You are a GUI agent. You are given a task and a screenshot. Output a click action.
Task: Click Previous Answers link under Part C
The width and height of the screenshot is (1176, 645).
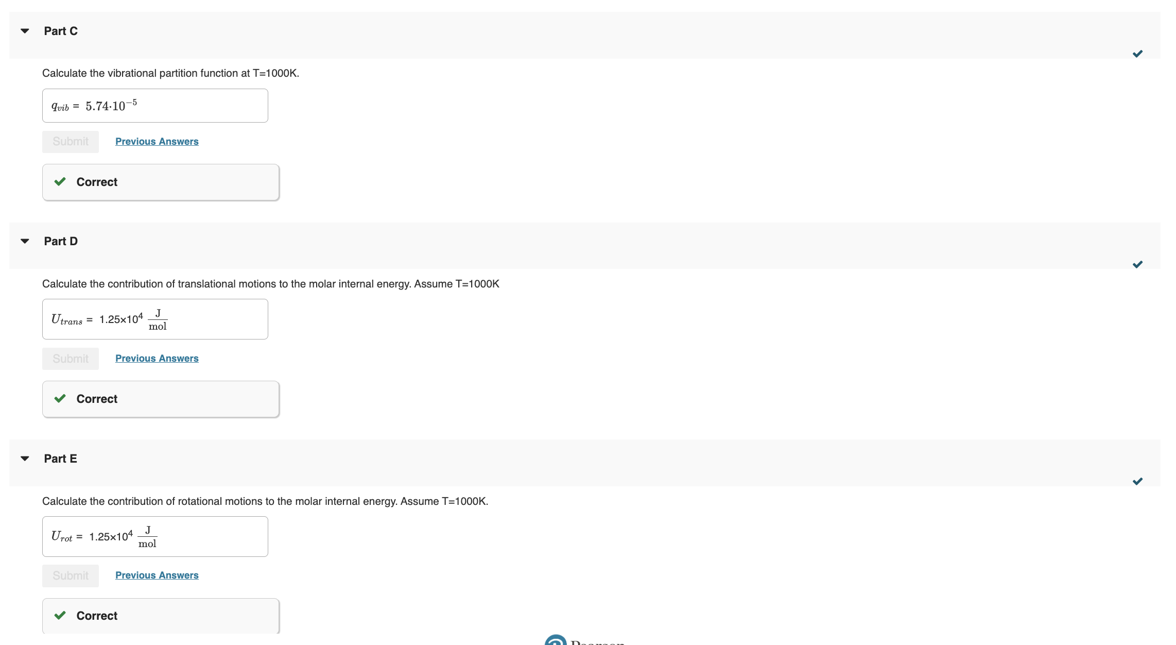pos(155,141)
